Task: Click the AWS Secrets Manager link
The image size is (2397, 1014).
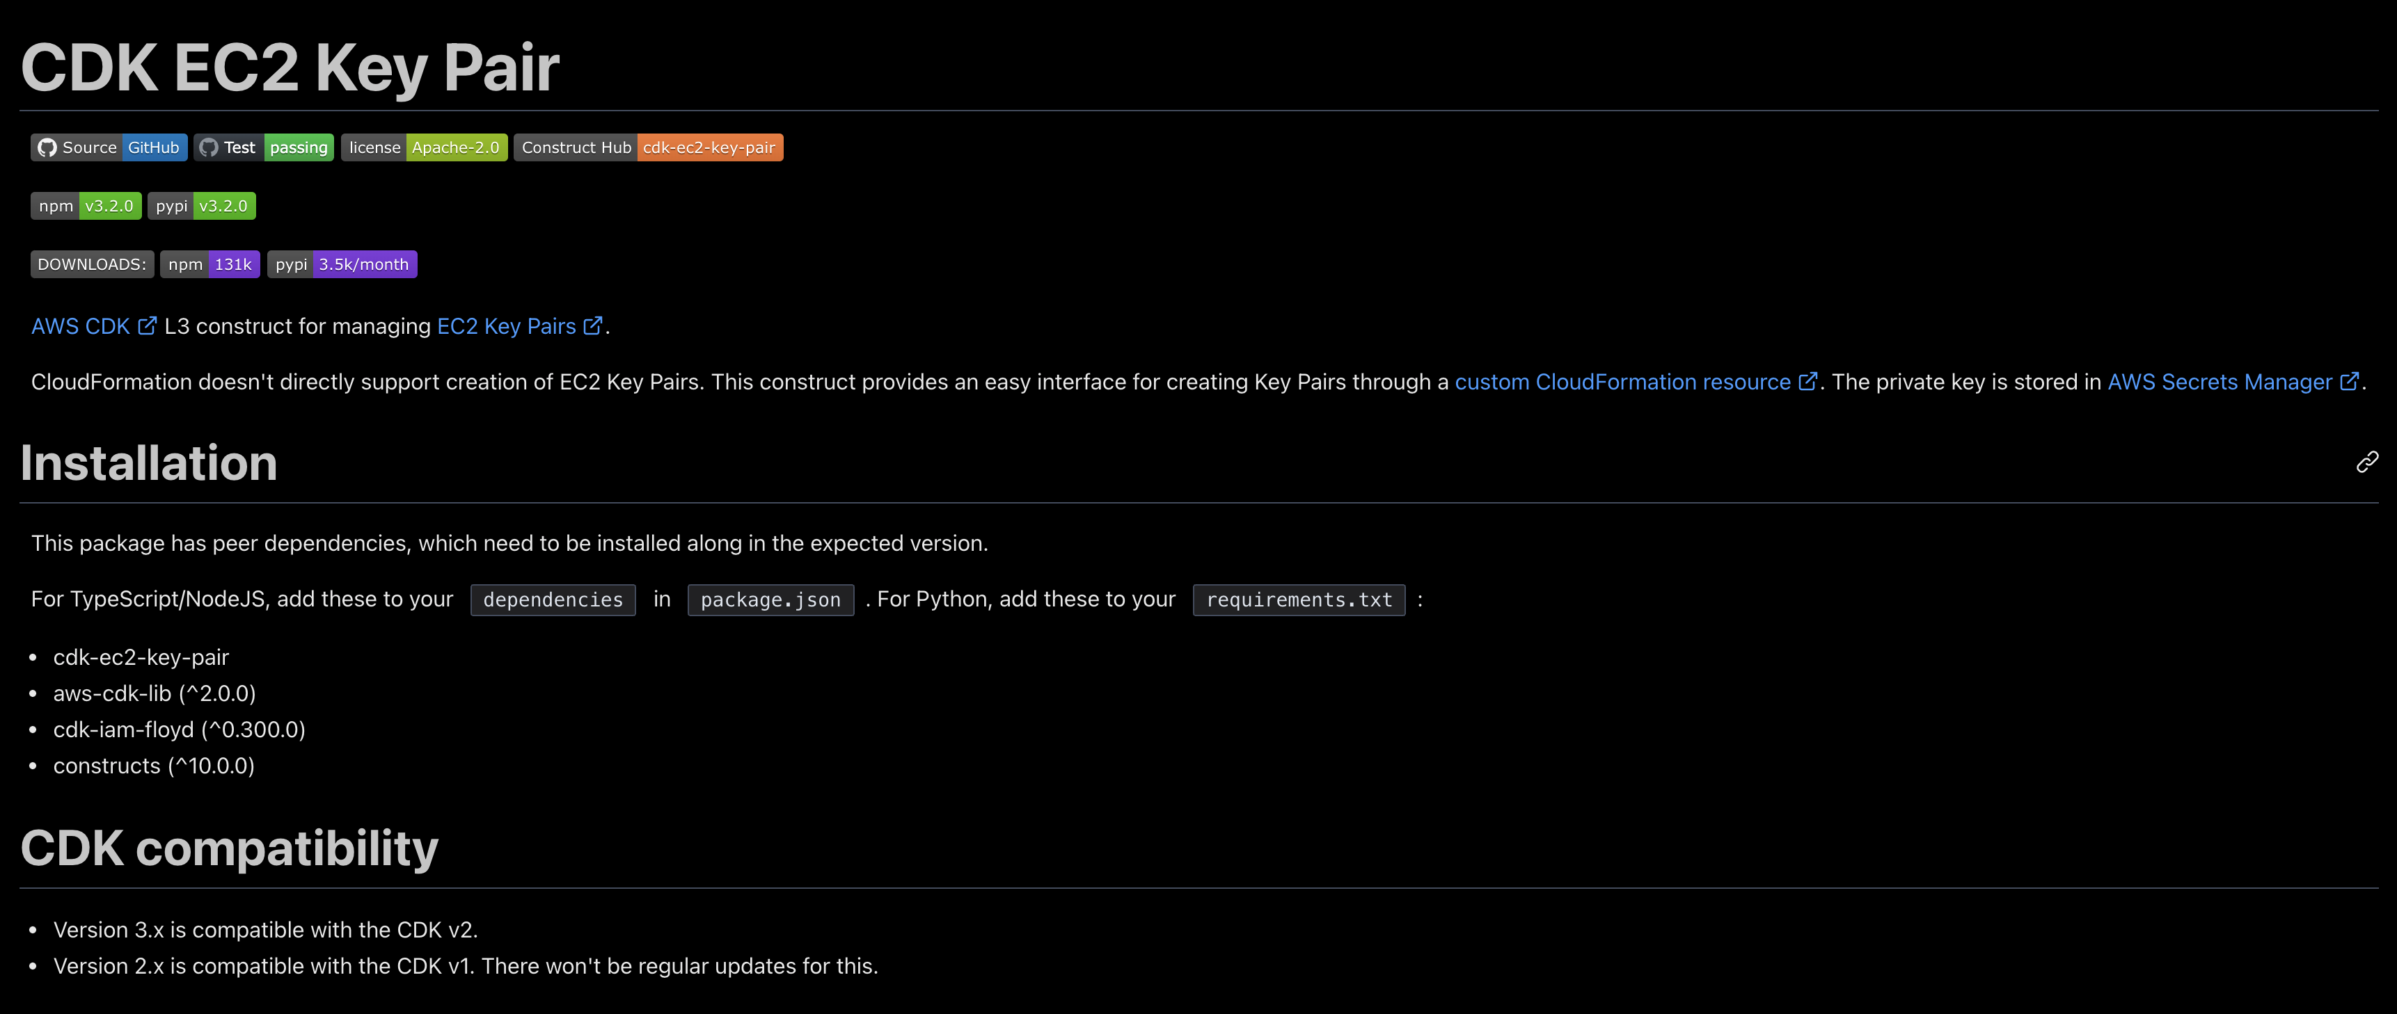Action: [x=2224, y=381]
